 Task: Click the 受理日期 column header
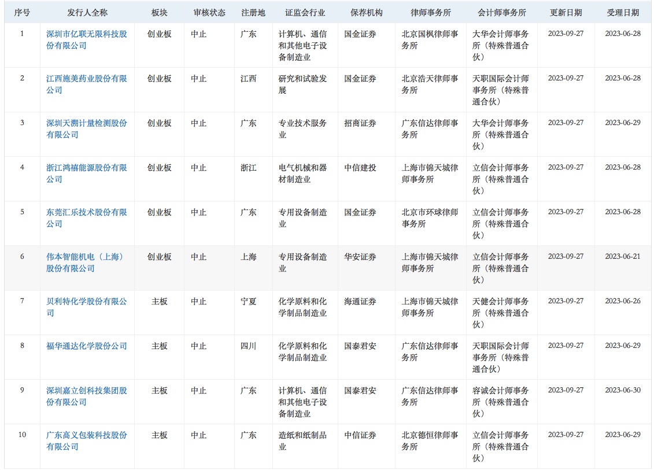coord(623,13)
